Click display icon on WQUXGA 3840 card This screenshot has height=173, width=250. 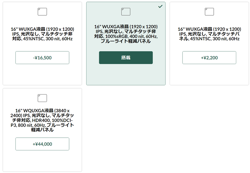[42, 98]
